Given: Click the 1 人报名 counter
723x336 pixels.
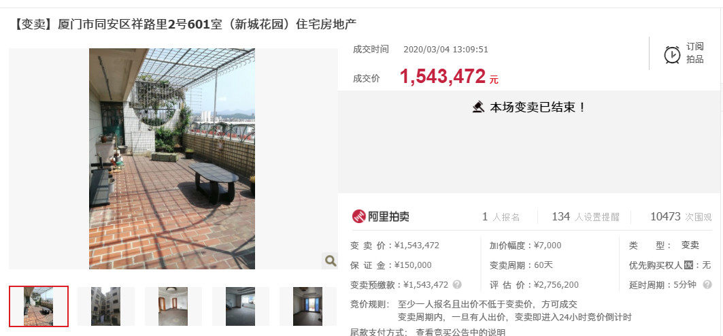Looking at the screenshot, I should click(501, 216).
